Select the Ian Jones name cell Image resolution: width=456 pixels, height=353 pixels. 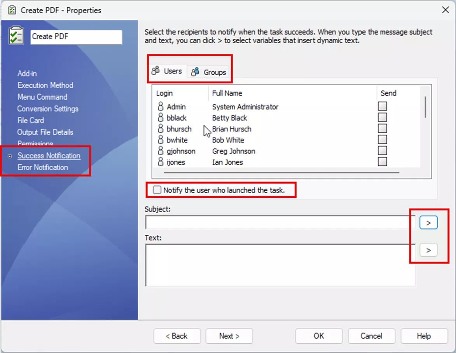click(227, 162)
